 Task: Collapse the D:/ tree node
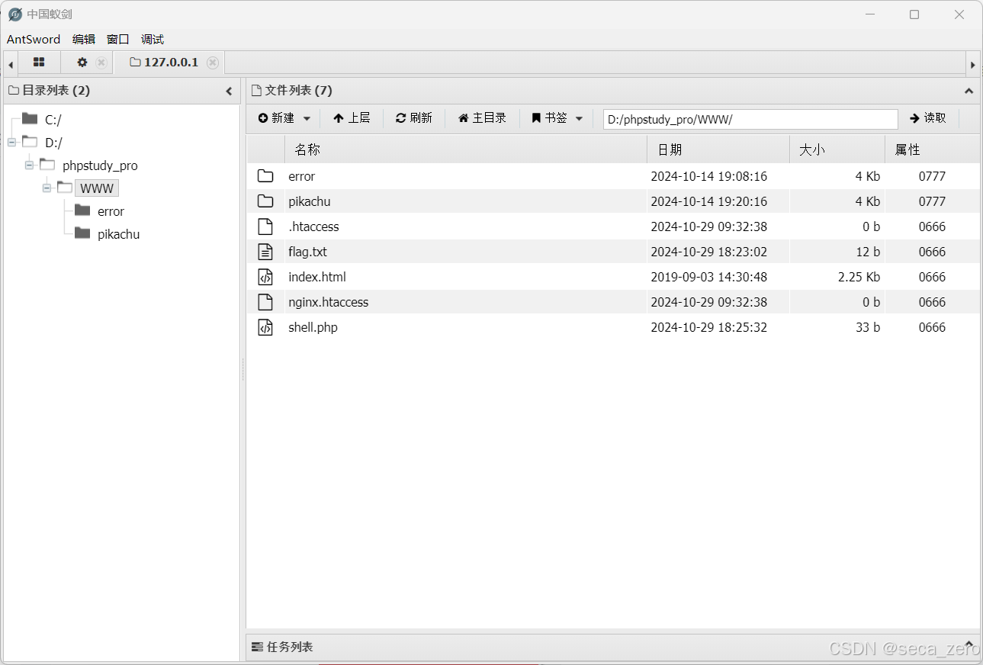[11, 143]
